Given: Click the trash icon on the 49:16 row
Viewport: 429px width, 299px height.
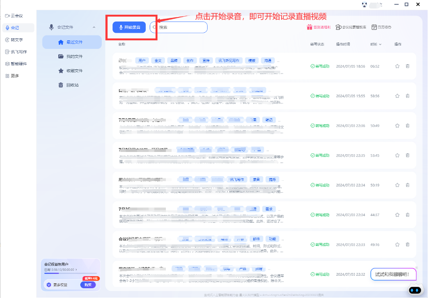Looking at the screenshot, I should (x=407, y=245).
